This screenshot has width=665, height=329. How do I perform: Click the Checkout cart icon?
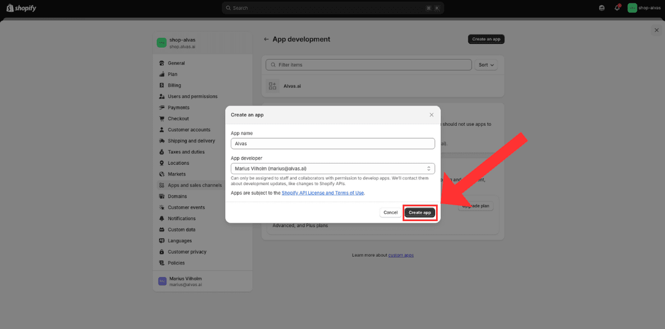[162, 118]
